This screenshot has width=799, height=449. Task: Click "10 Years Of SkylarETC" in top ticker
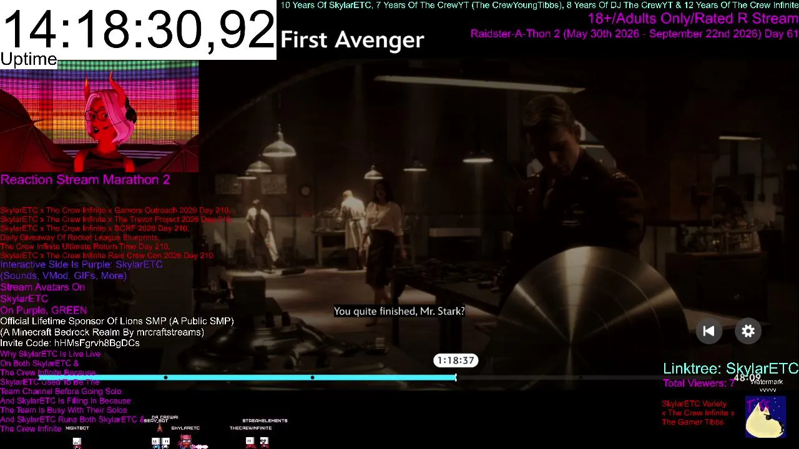pyautogui.click(x=325, y=5)
